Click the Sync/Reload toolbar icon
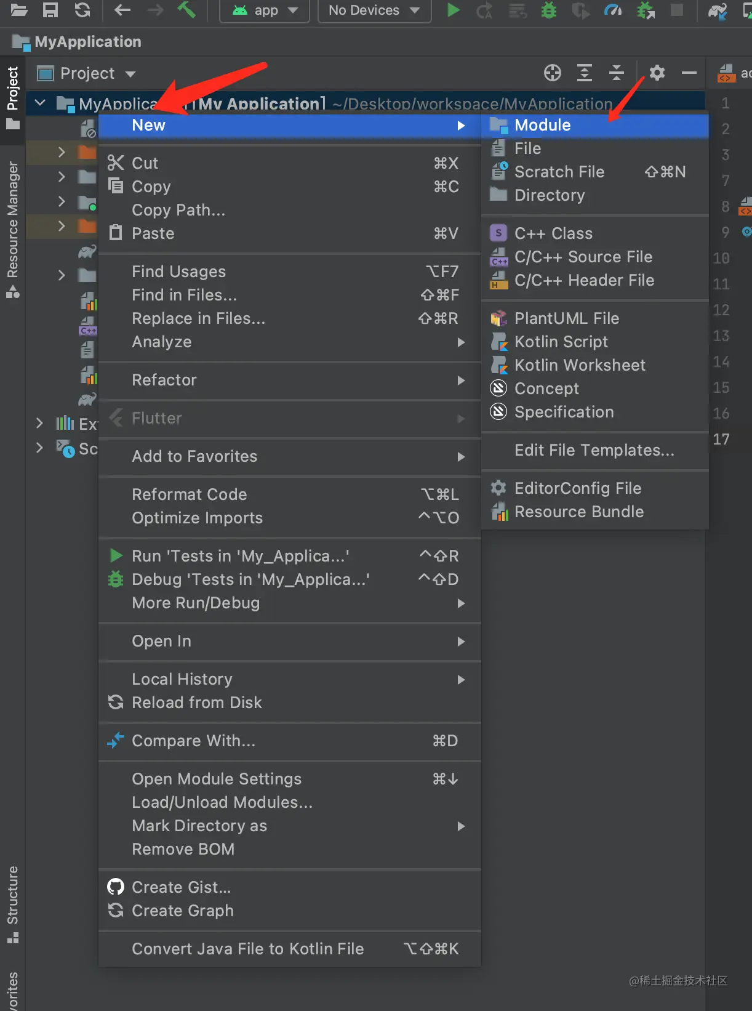 (x=82, y=10)
